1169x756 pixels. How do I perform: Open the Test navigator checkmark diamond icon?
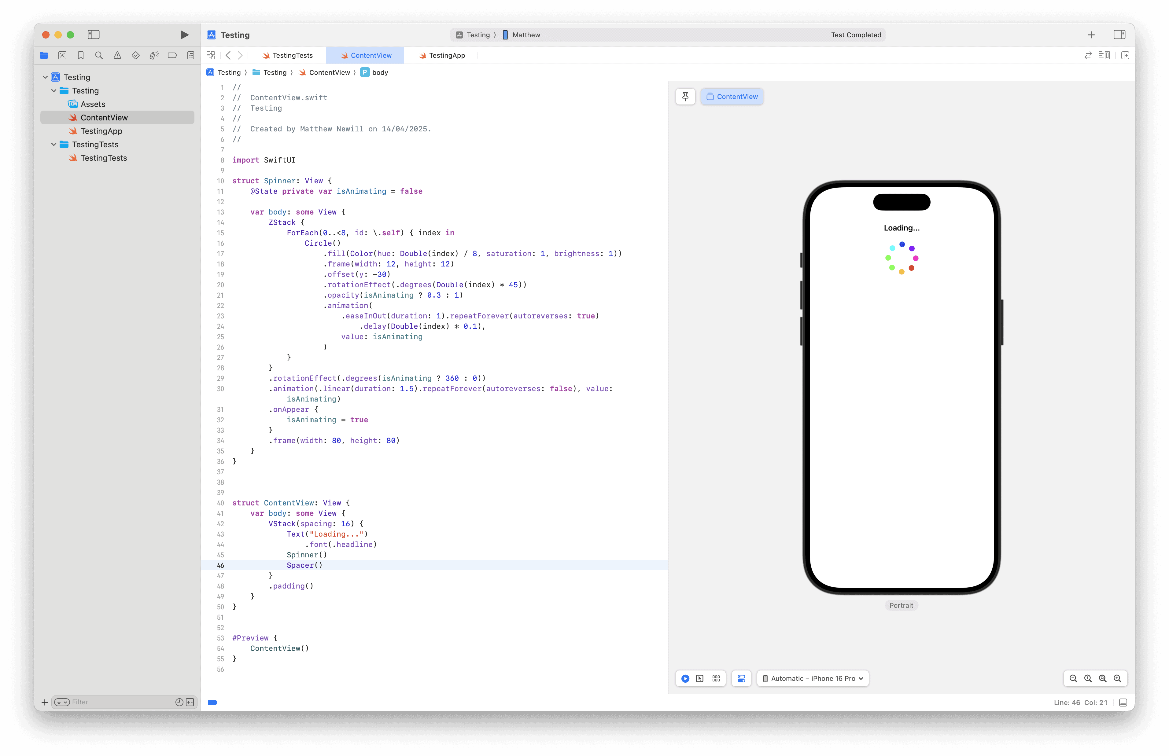point(135,56)
